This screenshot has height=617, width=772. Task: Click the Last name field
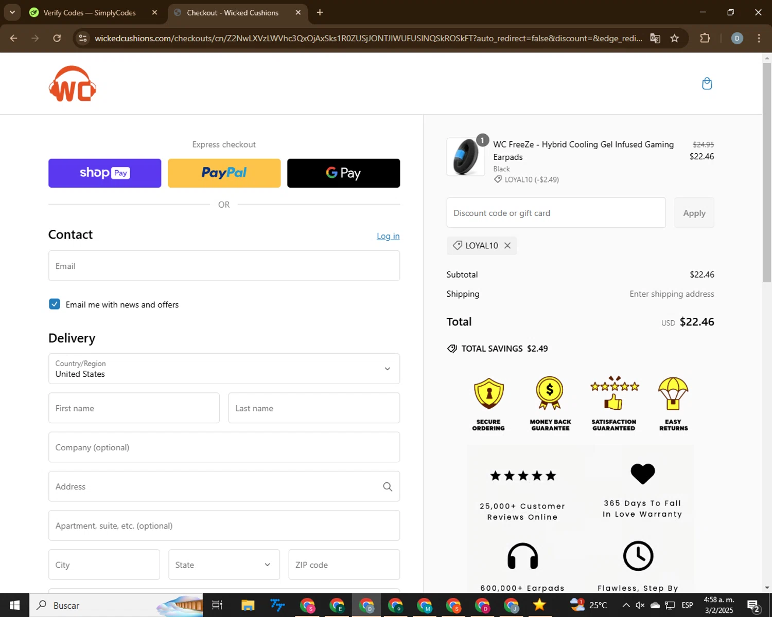(x=314, y=408)
